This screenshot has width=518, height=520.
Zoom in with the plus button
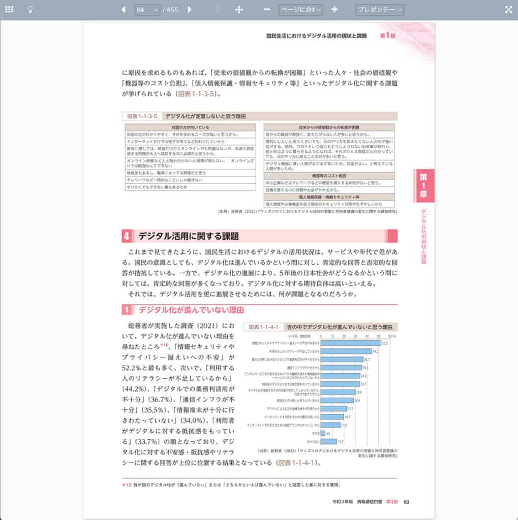click(x=334, y=10)
